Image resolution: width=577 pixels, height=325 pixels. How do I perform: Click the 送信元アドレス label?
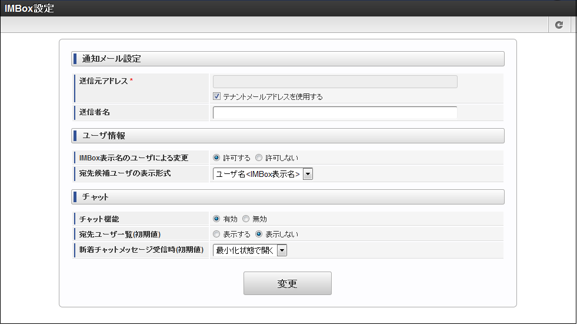[104, 81]
